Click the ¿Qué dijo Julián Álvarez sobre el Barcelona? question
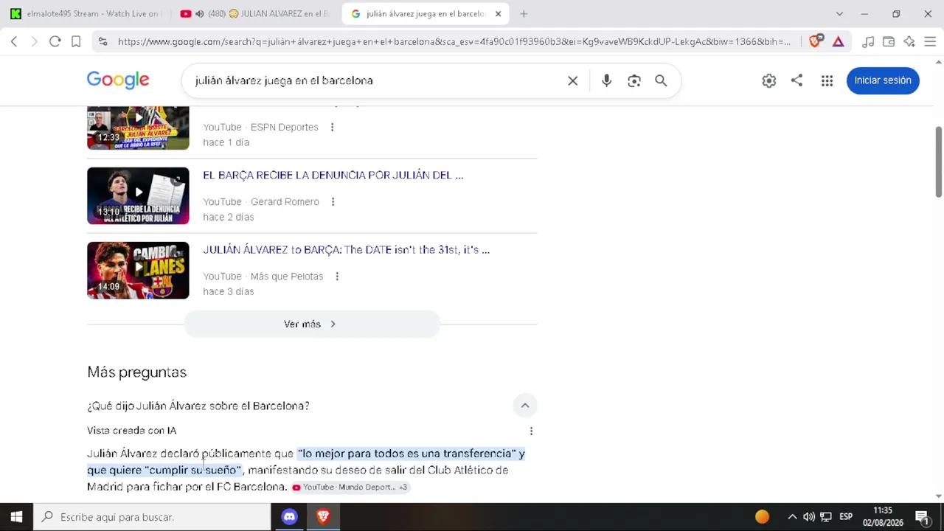Screen dimensions: 944x531 coord(198,406)
